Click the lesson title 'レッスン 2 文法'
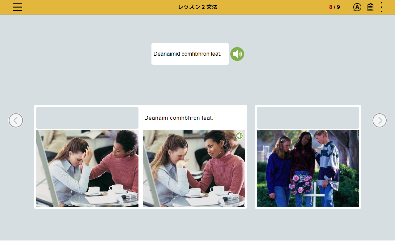This screenshot has width=395, height=241. coord(197,7)
